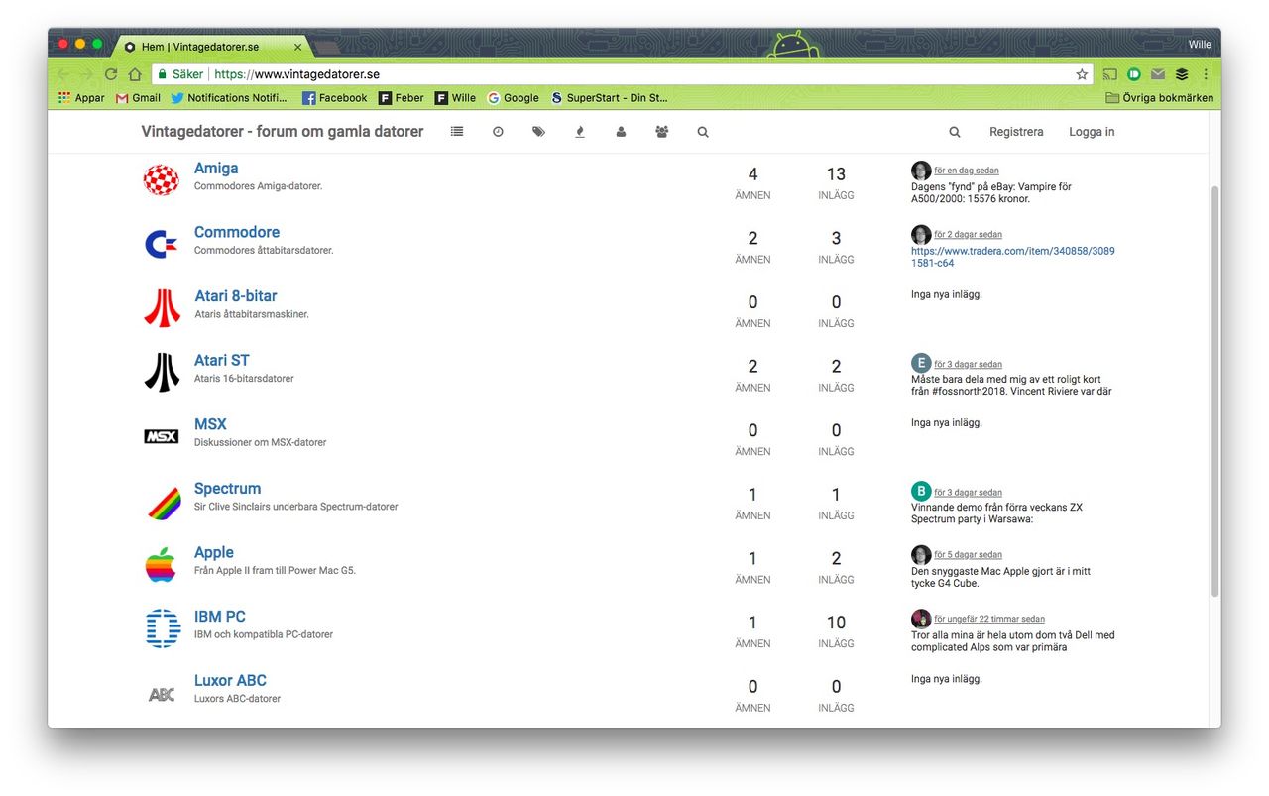Click the search icon left of Registrera
This screenshot has width=1269, height=796.
tap(955, 132)
